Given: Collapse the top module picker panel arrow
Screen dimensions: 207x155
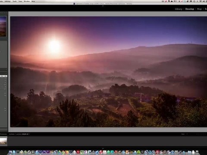Looking at the screenshot, I should point(103,6).
